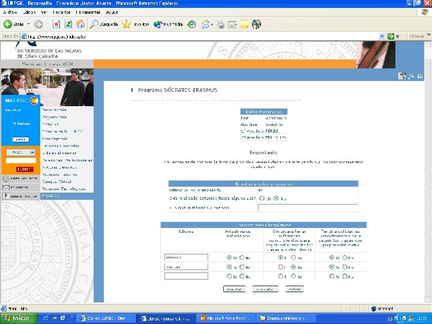Open the sidebar search combo box
432x324 pixels.
click(20, 152)
